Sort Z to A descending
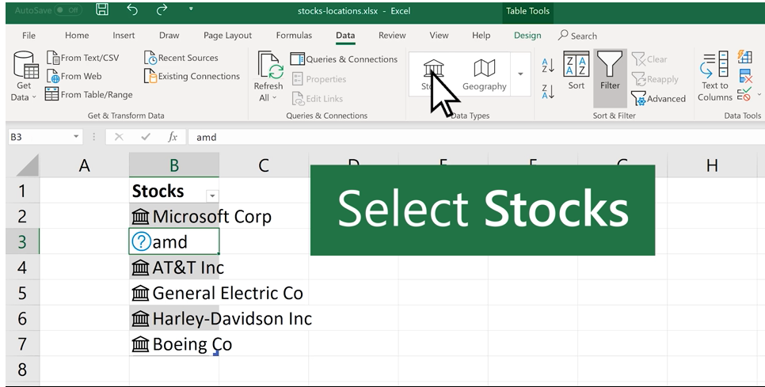This screenshot has height=387, width=765. [x=548, y=91]
